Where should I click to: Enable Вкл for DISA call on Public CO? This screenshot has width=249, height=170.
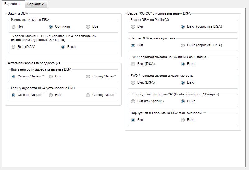point(133,27)
